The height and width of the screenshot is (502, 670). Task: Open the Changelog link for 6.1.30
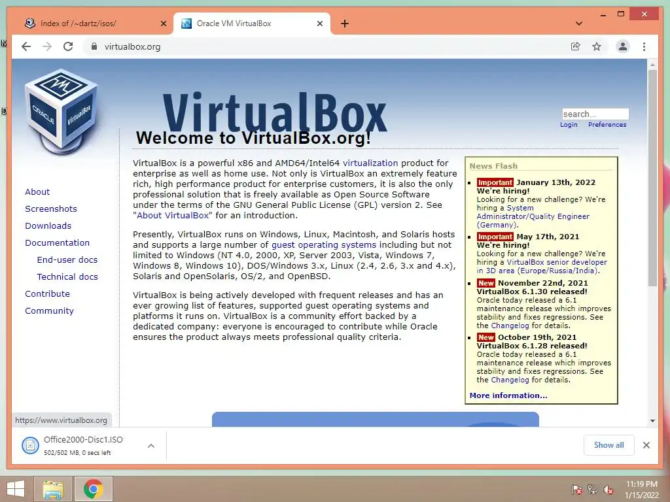(x=510, y=326)
